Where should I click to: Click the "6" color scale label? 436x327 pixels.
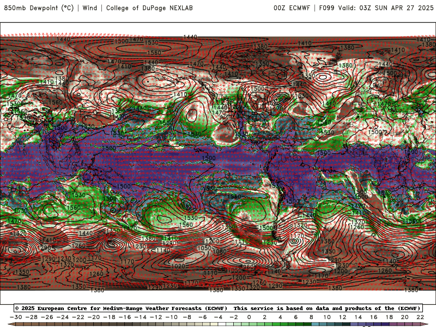[x=295, y=317]
